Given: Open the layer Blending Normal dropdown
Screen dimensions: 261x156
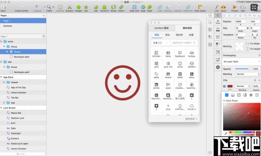Looking at the screenshot, I should tap(248, 74).
